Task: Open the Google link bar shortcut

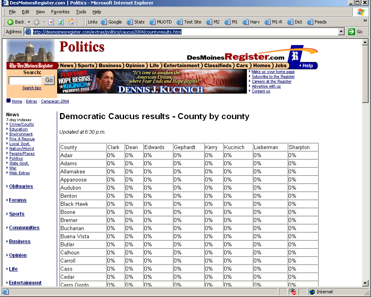Action: tap(111, 22)
